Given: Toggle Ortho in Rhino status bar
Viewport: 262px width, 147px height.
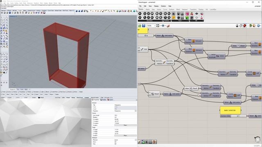Looking at the screenshot, I should pos(63,98).
